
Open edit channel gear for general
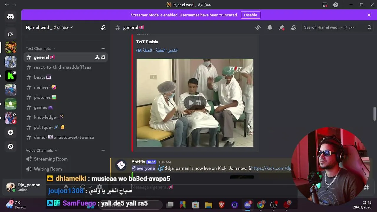click(x=103, y=57)
